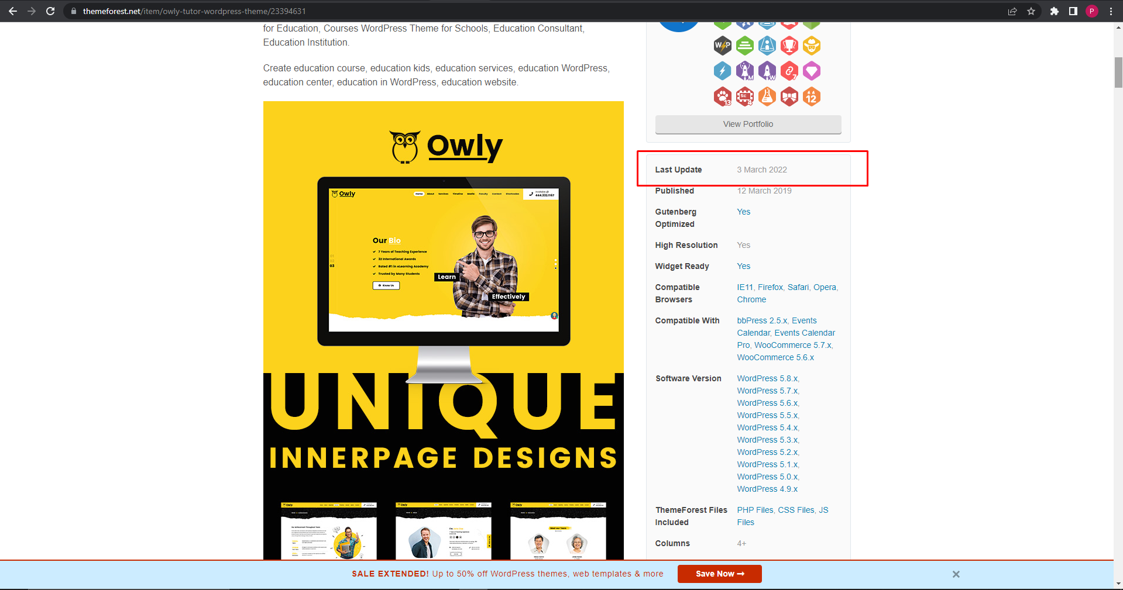Dismiss the sale banner with X
Screen dimensions: 1123x590
tap(956, 574)
